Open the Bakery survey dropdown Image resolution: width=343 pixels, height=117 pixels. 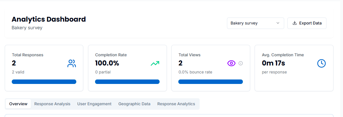(x=256, y=23)
